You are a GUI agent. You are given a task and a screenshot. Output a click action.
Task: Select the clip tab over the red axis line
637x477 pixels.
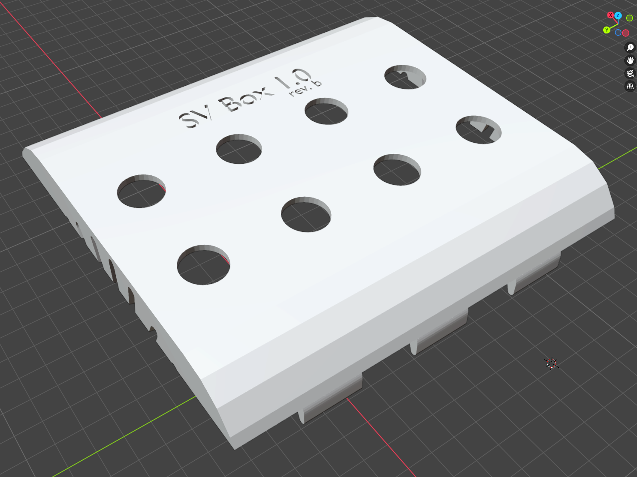[330, 399]
